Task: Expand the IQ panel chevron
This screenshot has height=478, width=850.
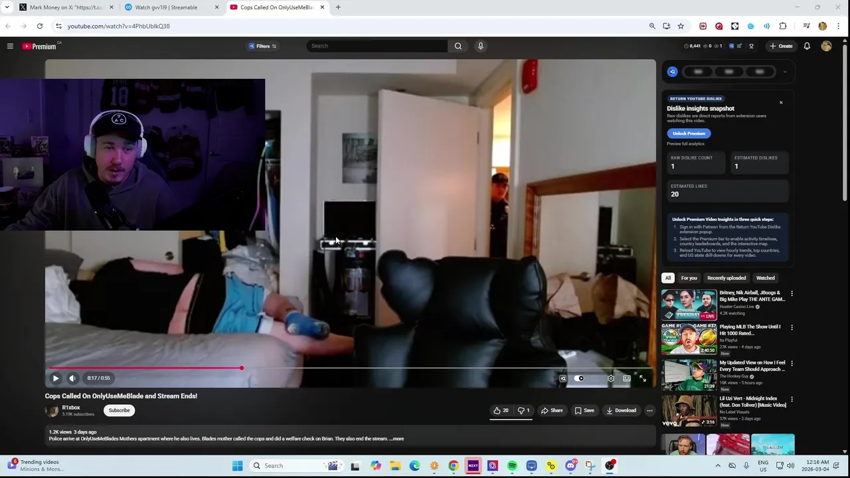Action: click(x=785, y=72)
